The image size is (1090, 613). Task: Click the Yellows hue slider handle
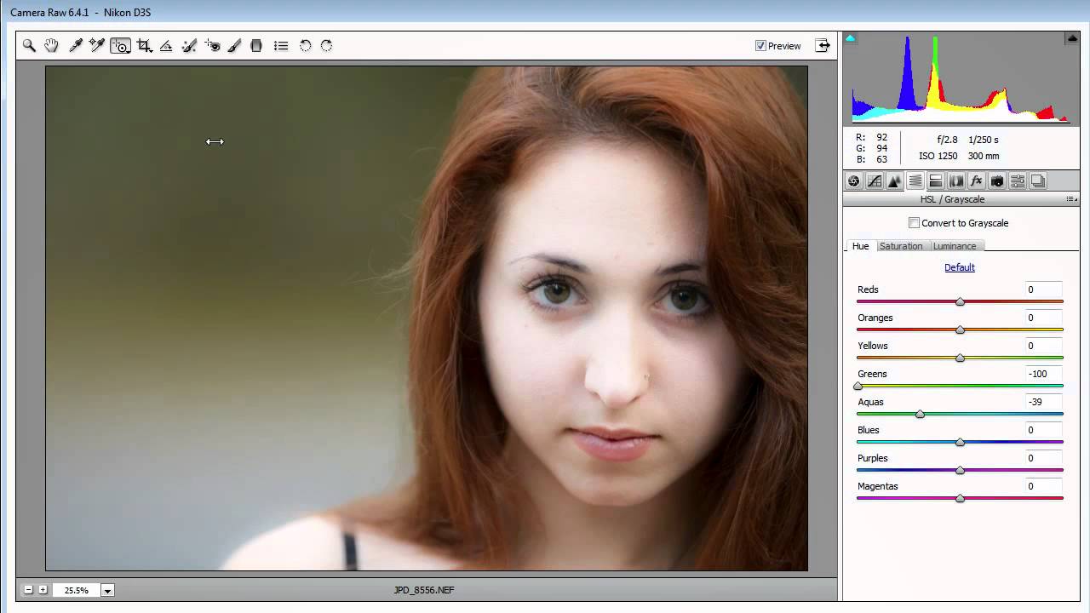(x=960, y=358)
